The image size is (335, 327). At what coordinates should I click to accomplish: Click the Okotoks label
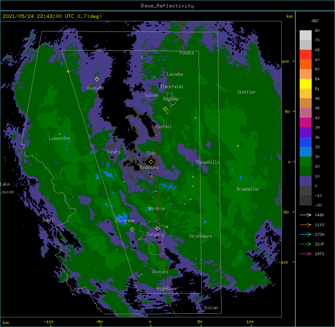click(x=160, y=272)
